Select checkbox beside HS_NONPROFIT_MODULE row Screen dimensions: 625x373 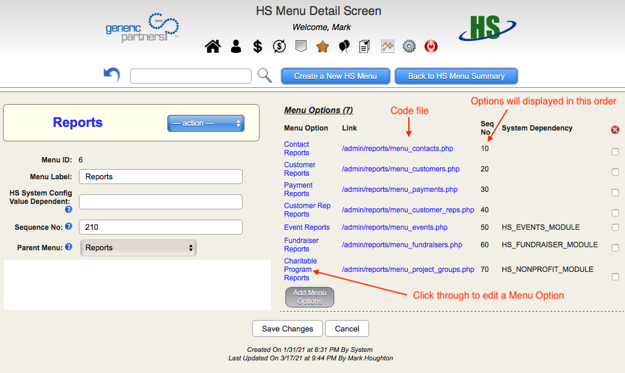[x=615, y=277]
